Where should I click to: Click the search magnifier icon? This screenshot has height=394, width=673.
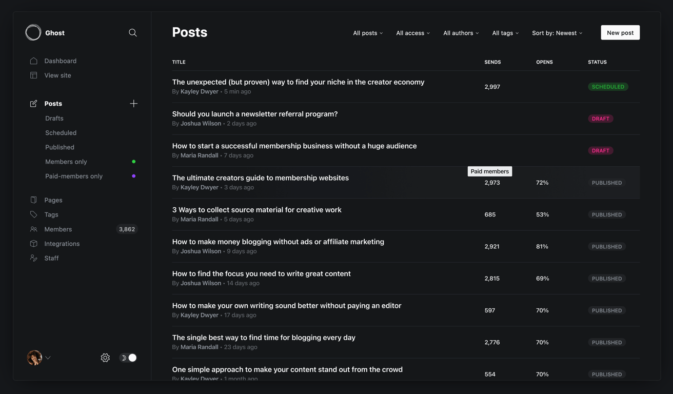click(x=133, y=33)
